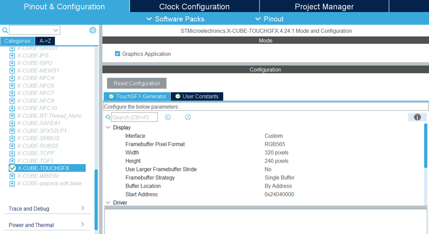Select X-CUBE-SMBUS in the list
429x234 pixels.
38,138
